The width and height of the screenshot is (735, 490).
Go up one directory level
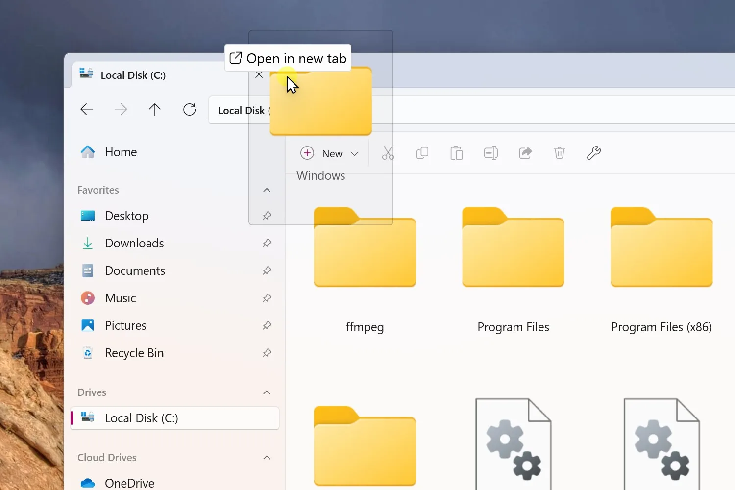click(x=155, y=109)
